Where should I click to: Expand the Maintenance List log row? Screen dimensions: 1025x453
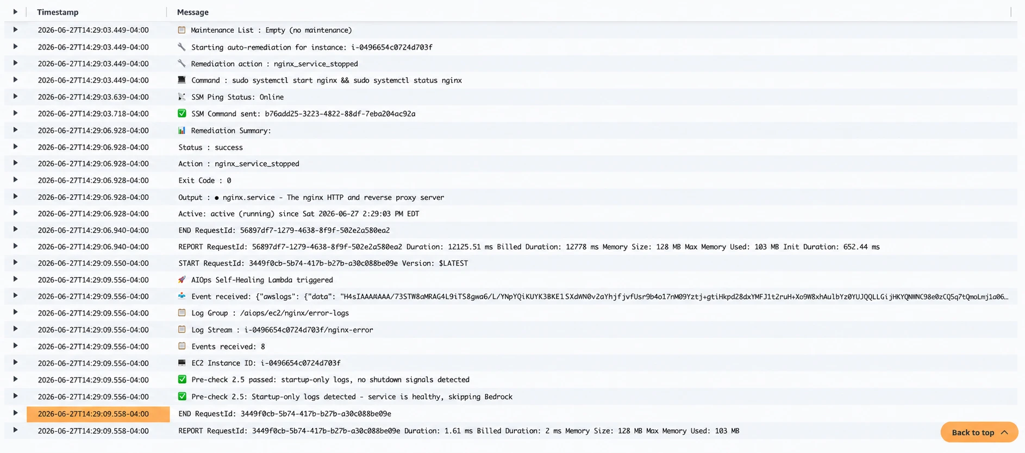pyautogui.click(x=15, y=30)
